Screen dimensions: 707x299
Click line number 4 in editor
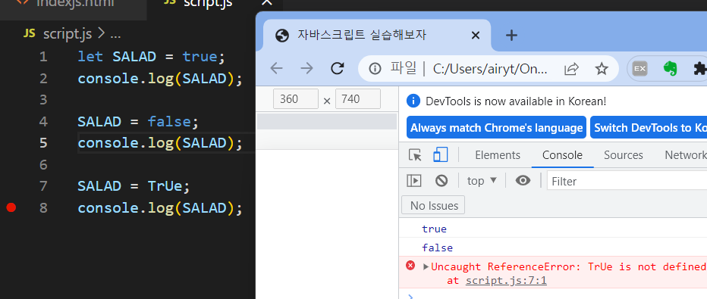click(x=42, y=122)
